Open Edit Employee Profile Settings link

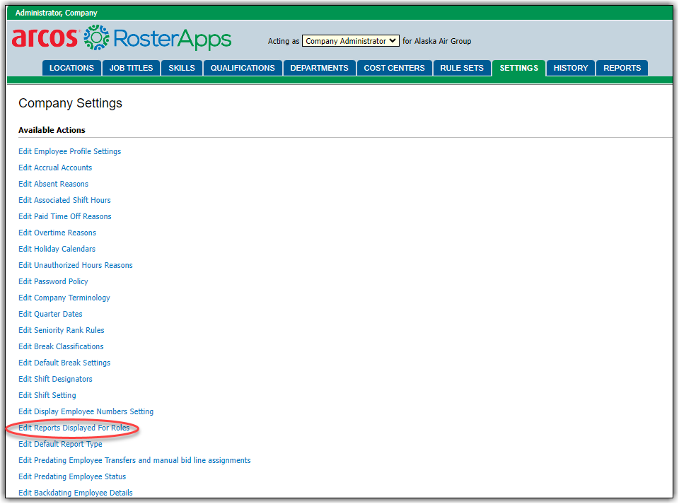click(69, 151)
